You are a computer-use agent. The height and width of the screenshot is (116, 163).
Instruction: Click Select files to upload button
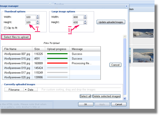(x=16, y=37)
